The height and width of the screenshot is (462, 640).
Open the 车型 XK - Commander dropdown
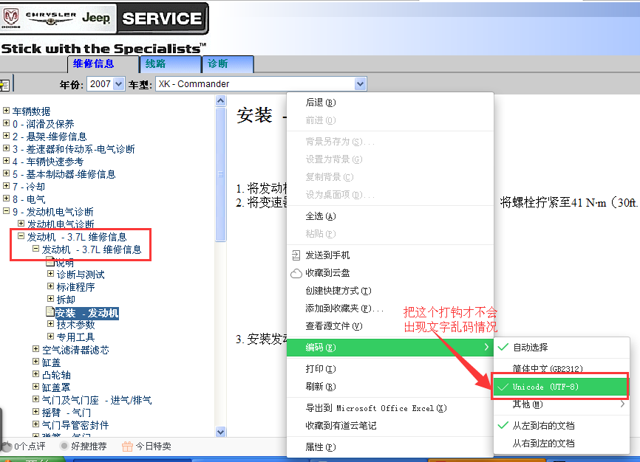[x=360, y=84]
